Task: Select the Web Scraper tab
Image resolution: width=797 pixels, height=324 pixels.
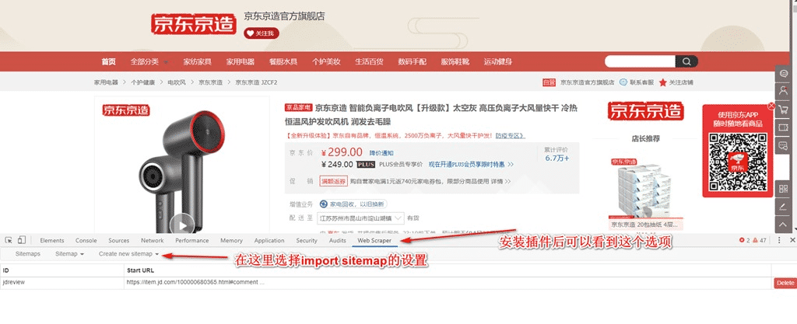Action: [374, 240]
